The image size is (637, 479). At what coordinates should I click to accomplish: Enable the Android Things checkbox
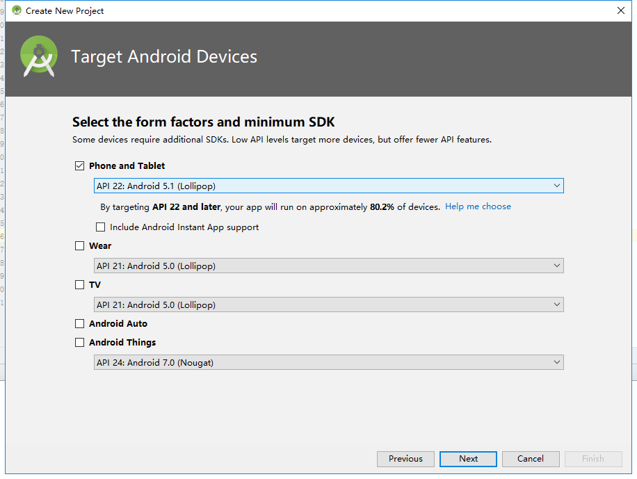79,343
